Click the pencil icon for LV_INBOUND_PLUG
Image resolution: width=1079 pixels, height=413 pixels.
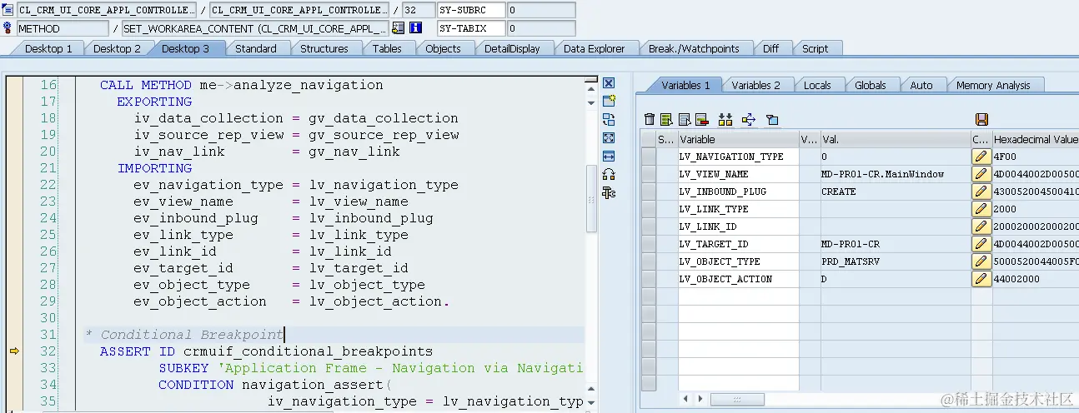pyautogui.click(x=981, y=192)
